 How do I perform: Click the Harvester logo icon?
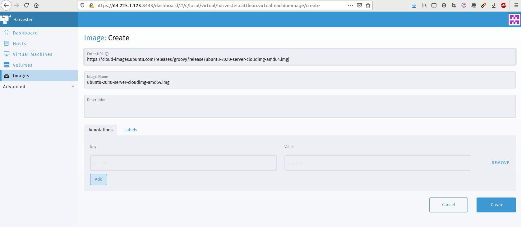click(5, 19)
